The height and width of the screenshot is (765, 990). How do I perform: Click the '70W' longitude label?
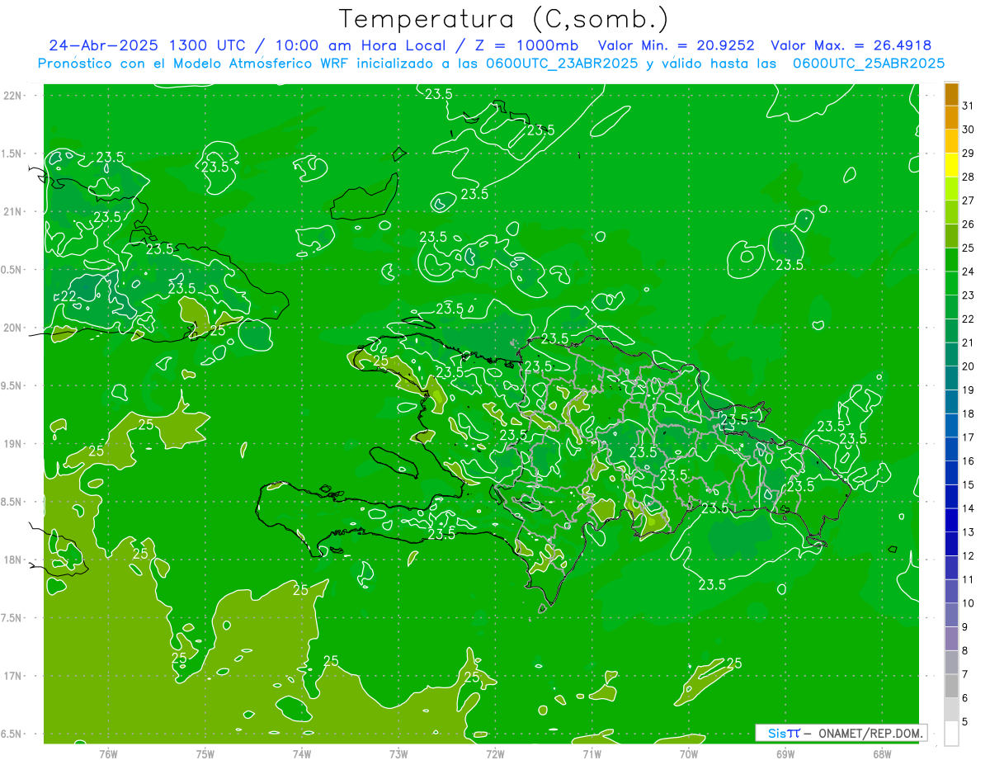688,753
